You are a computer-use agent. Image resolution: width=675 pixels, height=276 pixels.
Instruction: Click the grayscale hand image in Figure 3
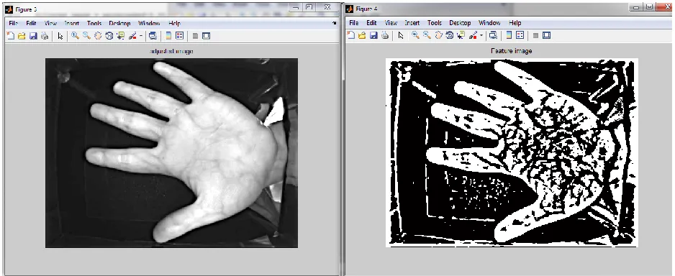(171, 153)
